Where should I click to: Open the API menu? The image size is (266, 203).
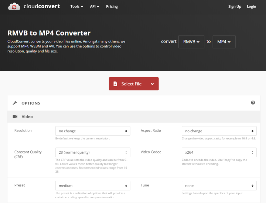94,7
